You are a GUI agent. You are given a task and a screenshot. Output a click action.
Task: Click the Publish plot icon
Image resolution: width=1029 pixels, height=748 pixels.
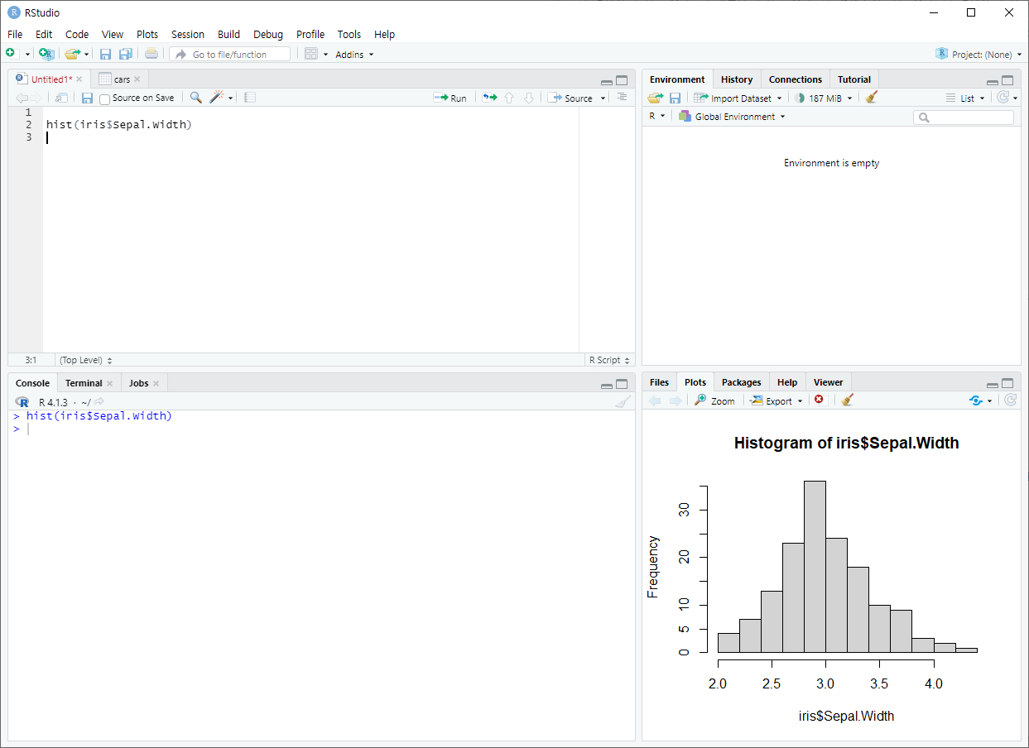[976, 400]
